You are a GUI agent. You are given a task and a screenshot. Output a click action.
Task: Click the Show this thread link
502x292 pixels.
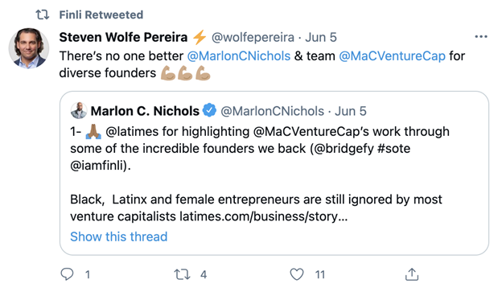[x=119, y=236]
